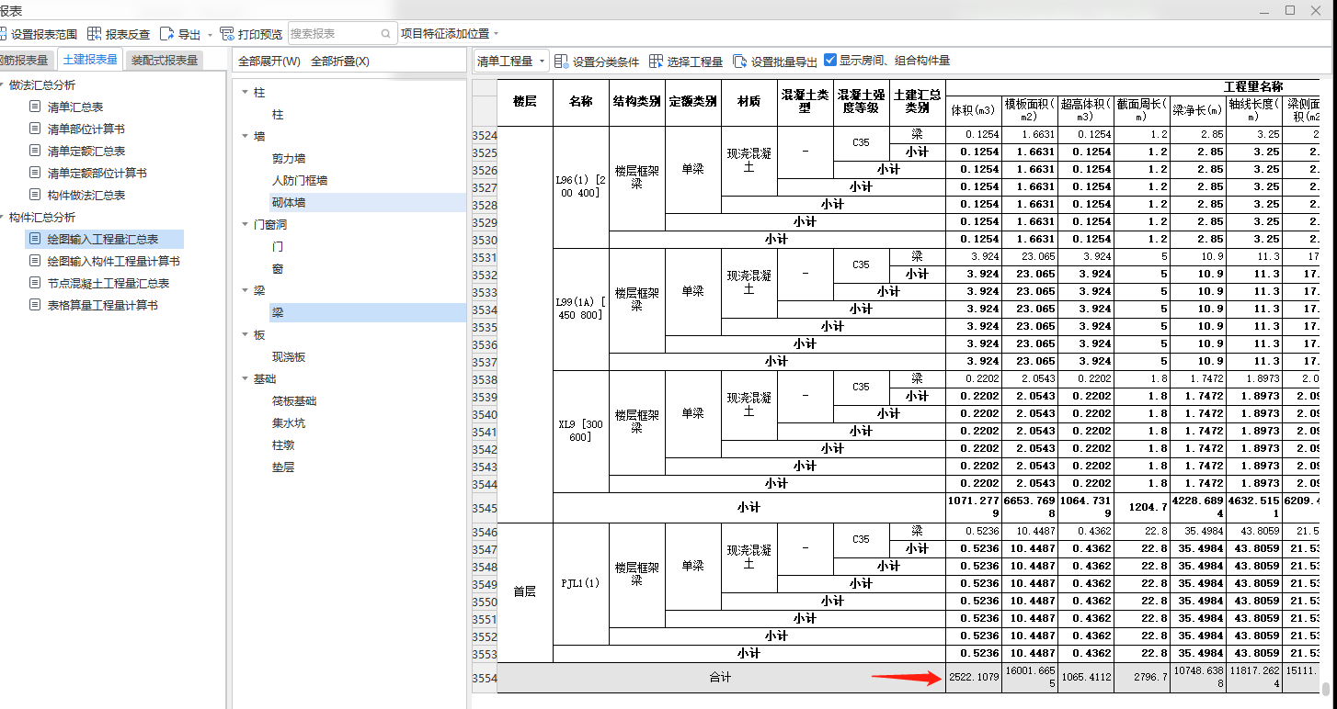Toggle 显示房间、组合构件量 checkbox
The image size is (1337, 709).
pyautogui.click(x=830, y=61)
